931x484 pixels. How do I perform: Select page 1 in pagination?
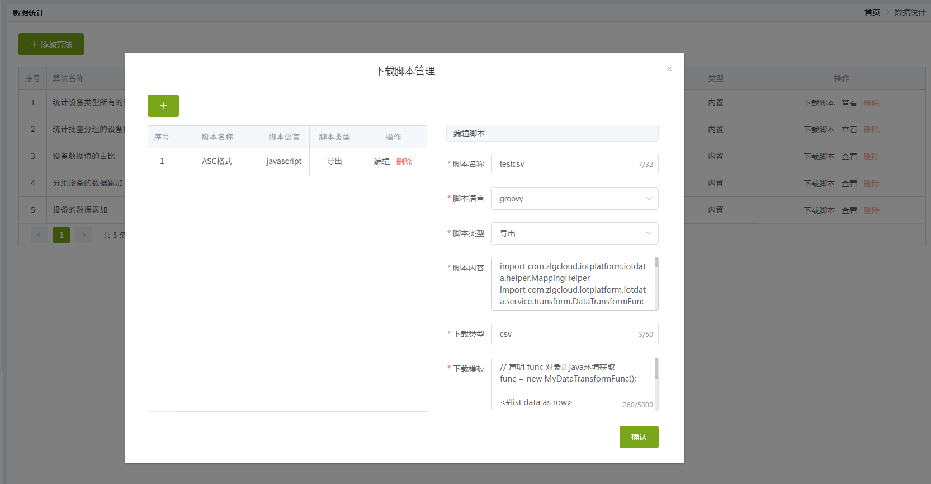click(62, 235)
